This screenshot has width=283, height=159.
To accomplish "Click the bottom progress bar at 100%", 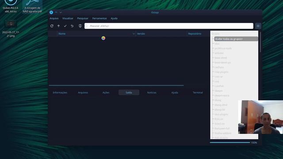I will tap(230, 143).
